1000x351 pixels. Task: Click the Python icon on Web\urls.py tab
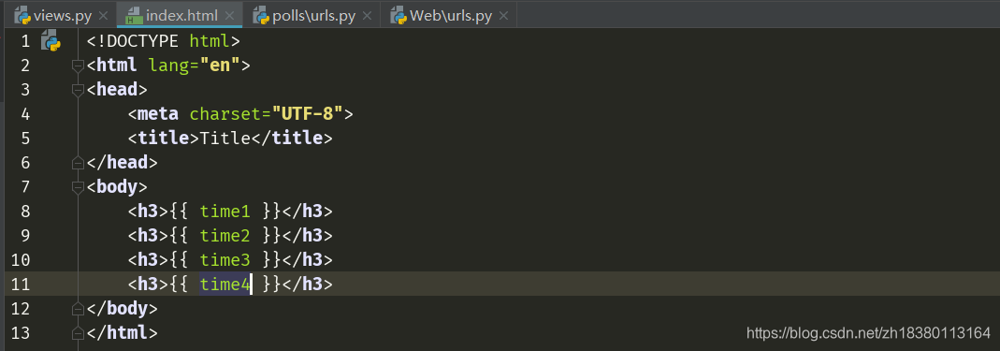(399, 15)
